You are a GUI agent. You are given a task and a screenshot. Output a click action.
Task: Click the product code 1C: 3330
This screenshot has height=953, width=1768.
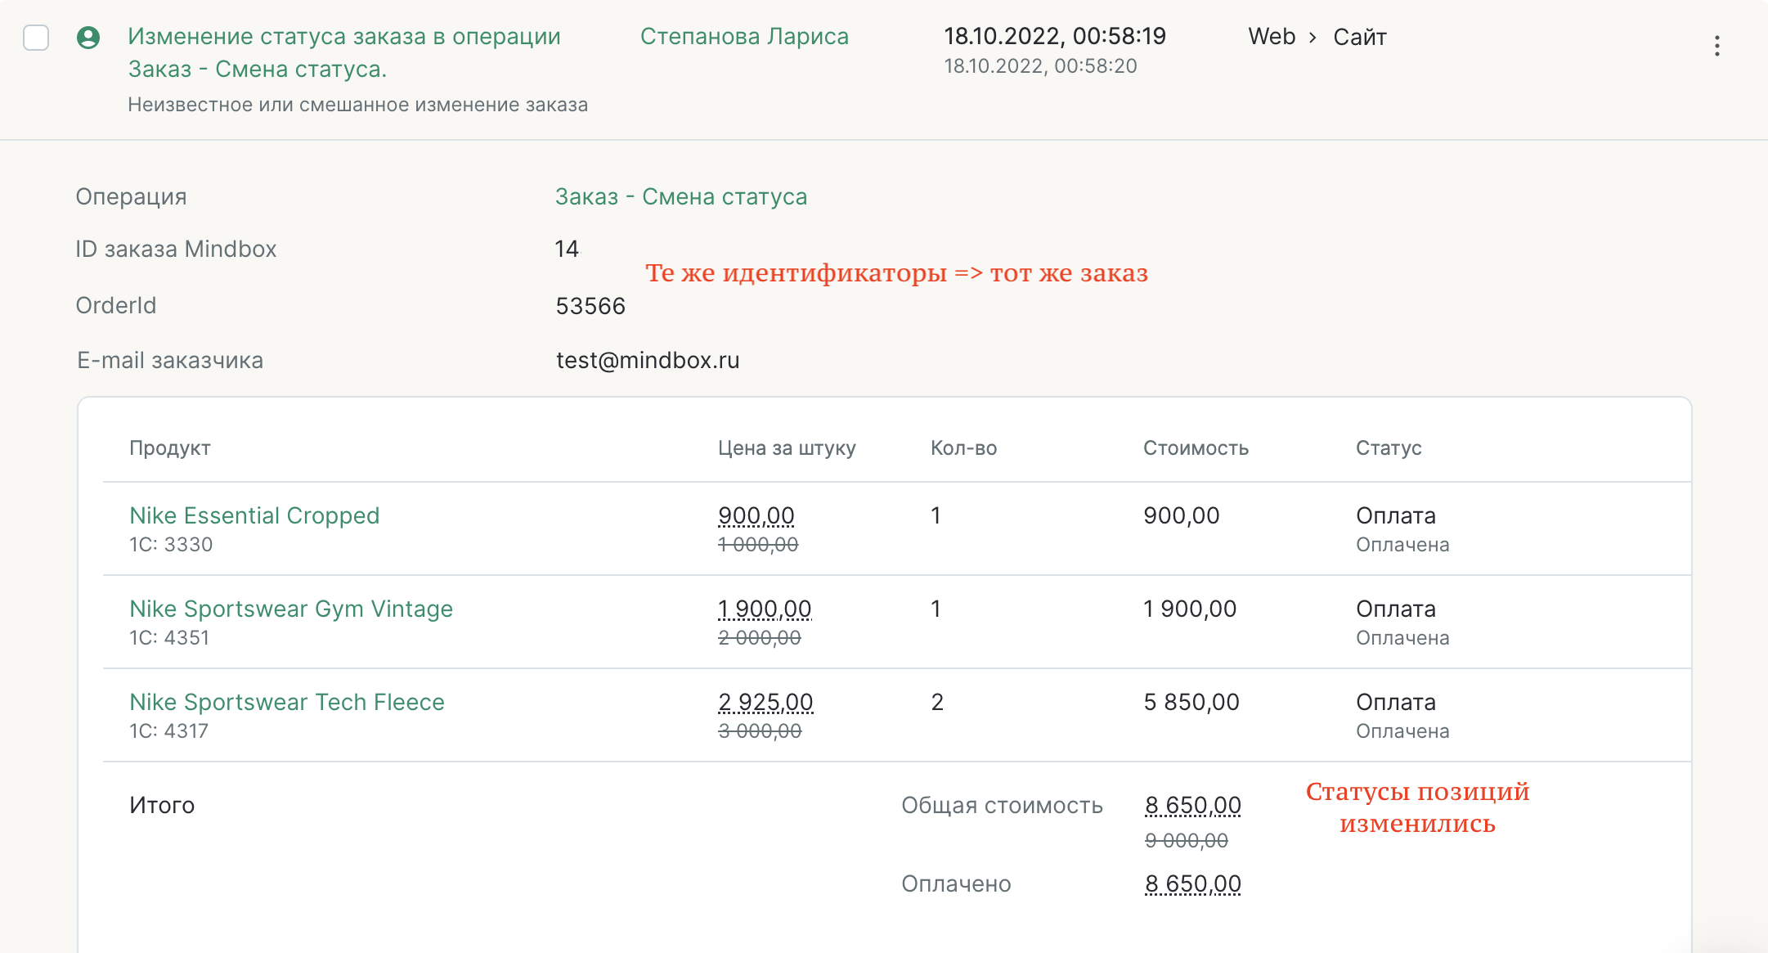[171, 544]
